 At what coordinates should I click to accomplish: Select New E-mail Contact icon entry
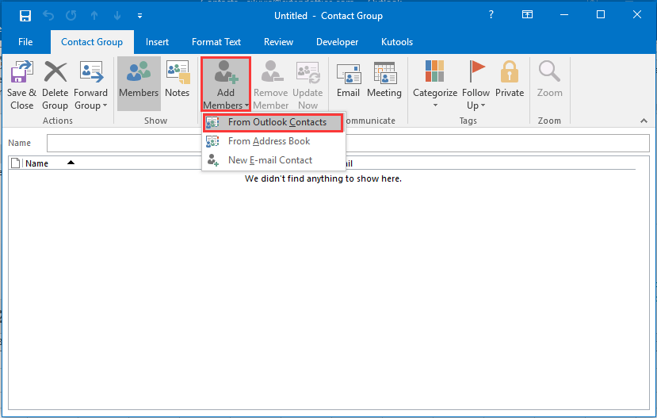coord(212,160)
